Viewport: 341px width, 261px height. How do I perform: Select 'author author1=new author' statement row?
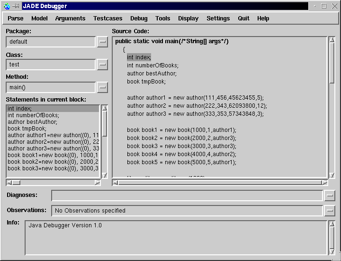[x=53, y=135]
